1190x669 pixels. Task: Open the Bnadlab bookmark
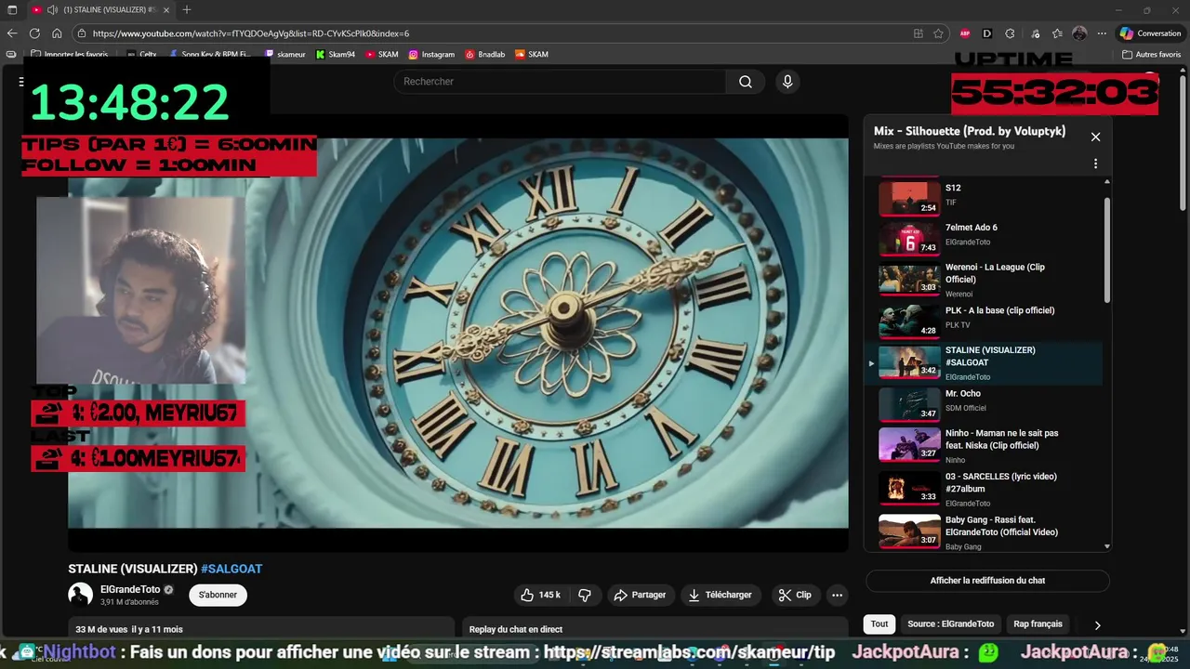coord(485,55)
